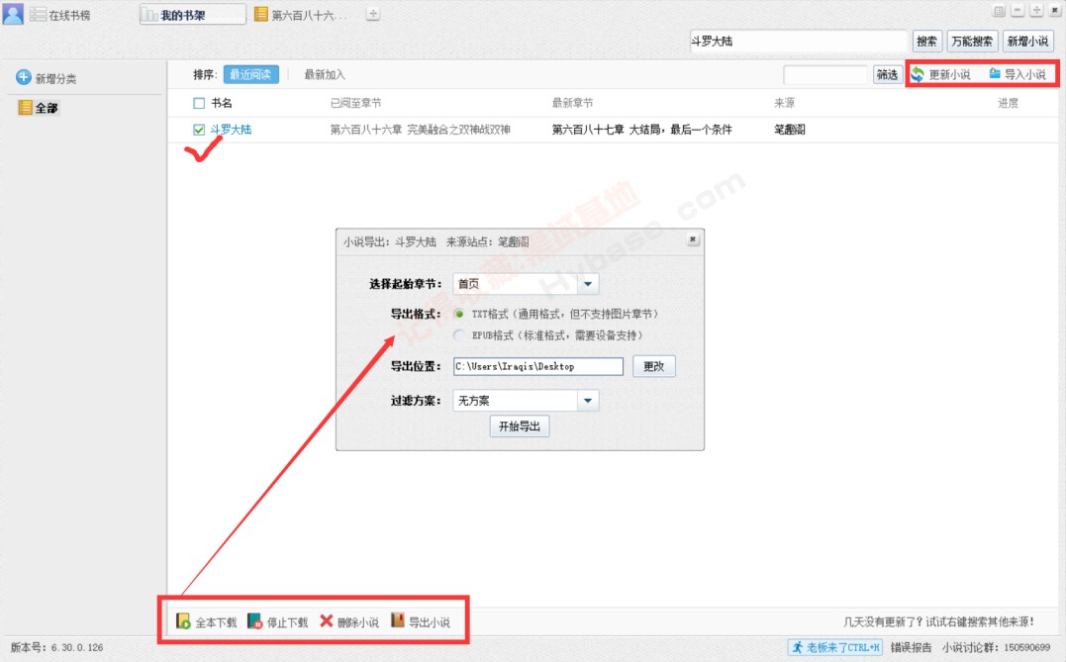The width and height of the screenshot is (1066, 662).
Task: Click the 导入小说 import icon
Action: coord(995,73)
